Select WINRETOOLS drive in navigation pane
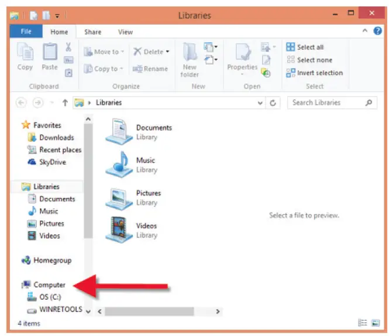 55,310
